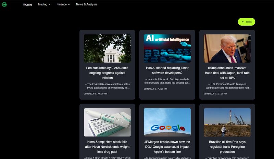Open the Google sign thumbnail

(167, 122)
